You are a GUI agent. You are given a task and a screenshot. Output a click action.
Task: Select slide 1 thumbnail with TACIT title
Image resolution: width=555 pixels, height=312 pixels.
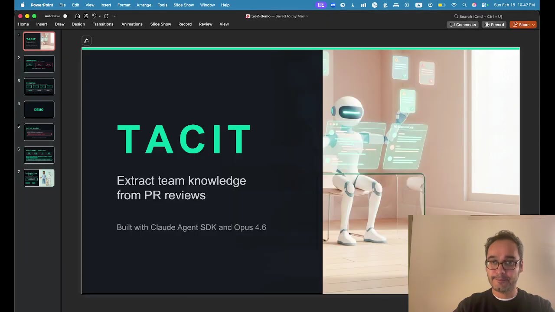point(39,41)
